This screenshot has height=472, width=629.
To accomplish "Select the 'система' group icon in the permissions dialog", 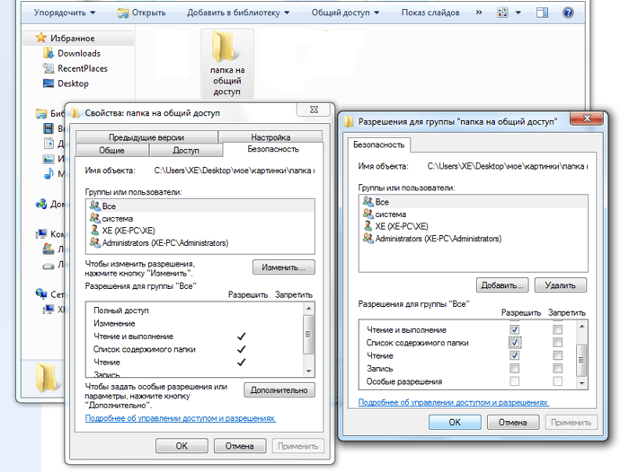I will point(368,214).
